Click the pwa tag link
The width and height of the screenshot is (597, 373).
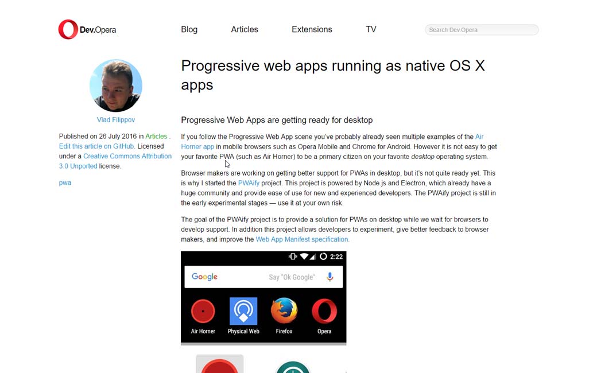point(65,182)
